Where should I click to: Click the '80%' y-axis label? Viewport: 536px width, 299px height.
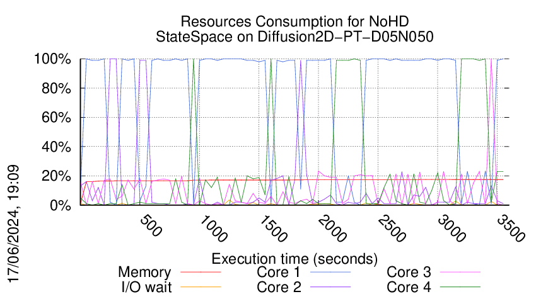pyautogui.click(x=56, y=88)
